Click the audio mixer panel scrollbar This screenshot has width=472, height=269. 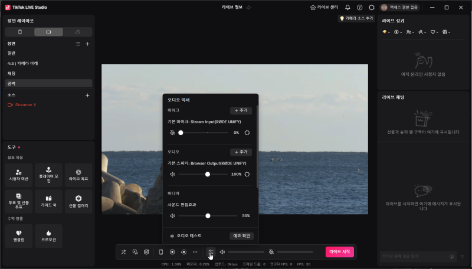257,146
